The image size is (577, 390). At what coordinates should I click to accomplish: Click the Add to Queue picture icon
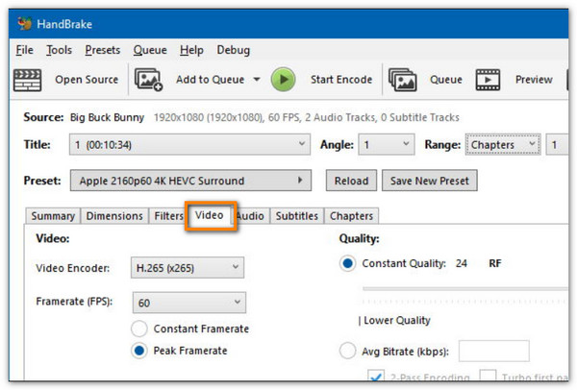coord(148,80)
